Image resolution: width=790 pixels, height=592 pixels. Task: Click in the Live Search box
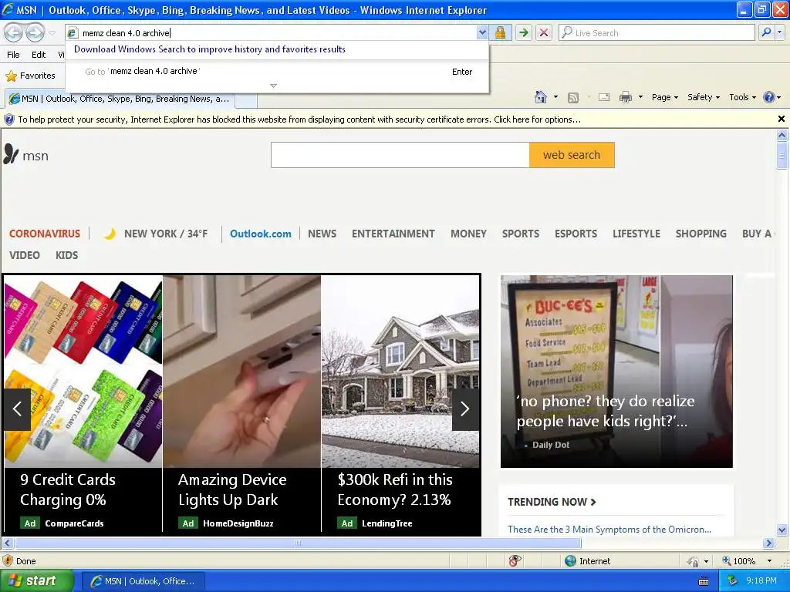pos(657,32)
